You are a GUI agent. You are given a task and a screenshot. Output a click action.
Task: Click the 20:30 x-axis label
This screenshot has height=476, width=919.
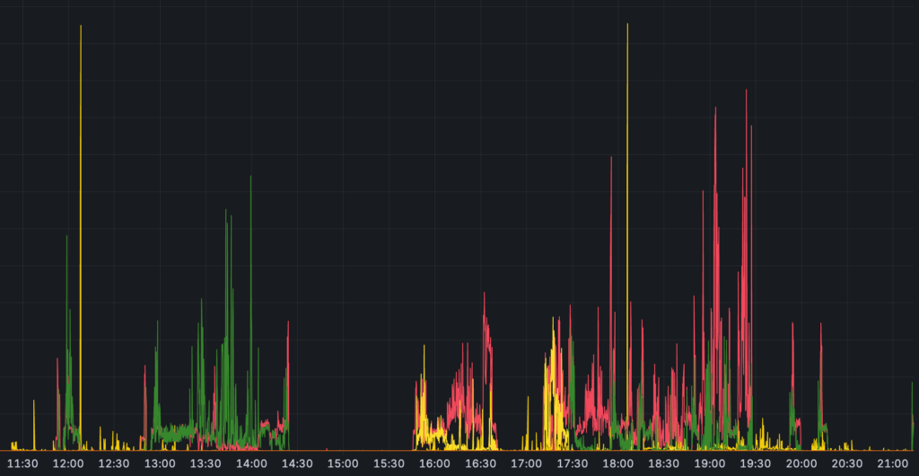(x=846, y=463)
